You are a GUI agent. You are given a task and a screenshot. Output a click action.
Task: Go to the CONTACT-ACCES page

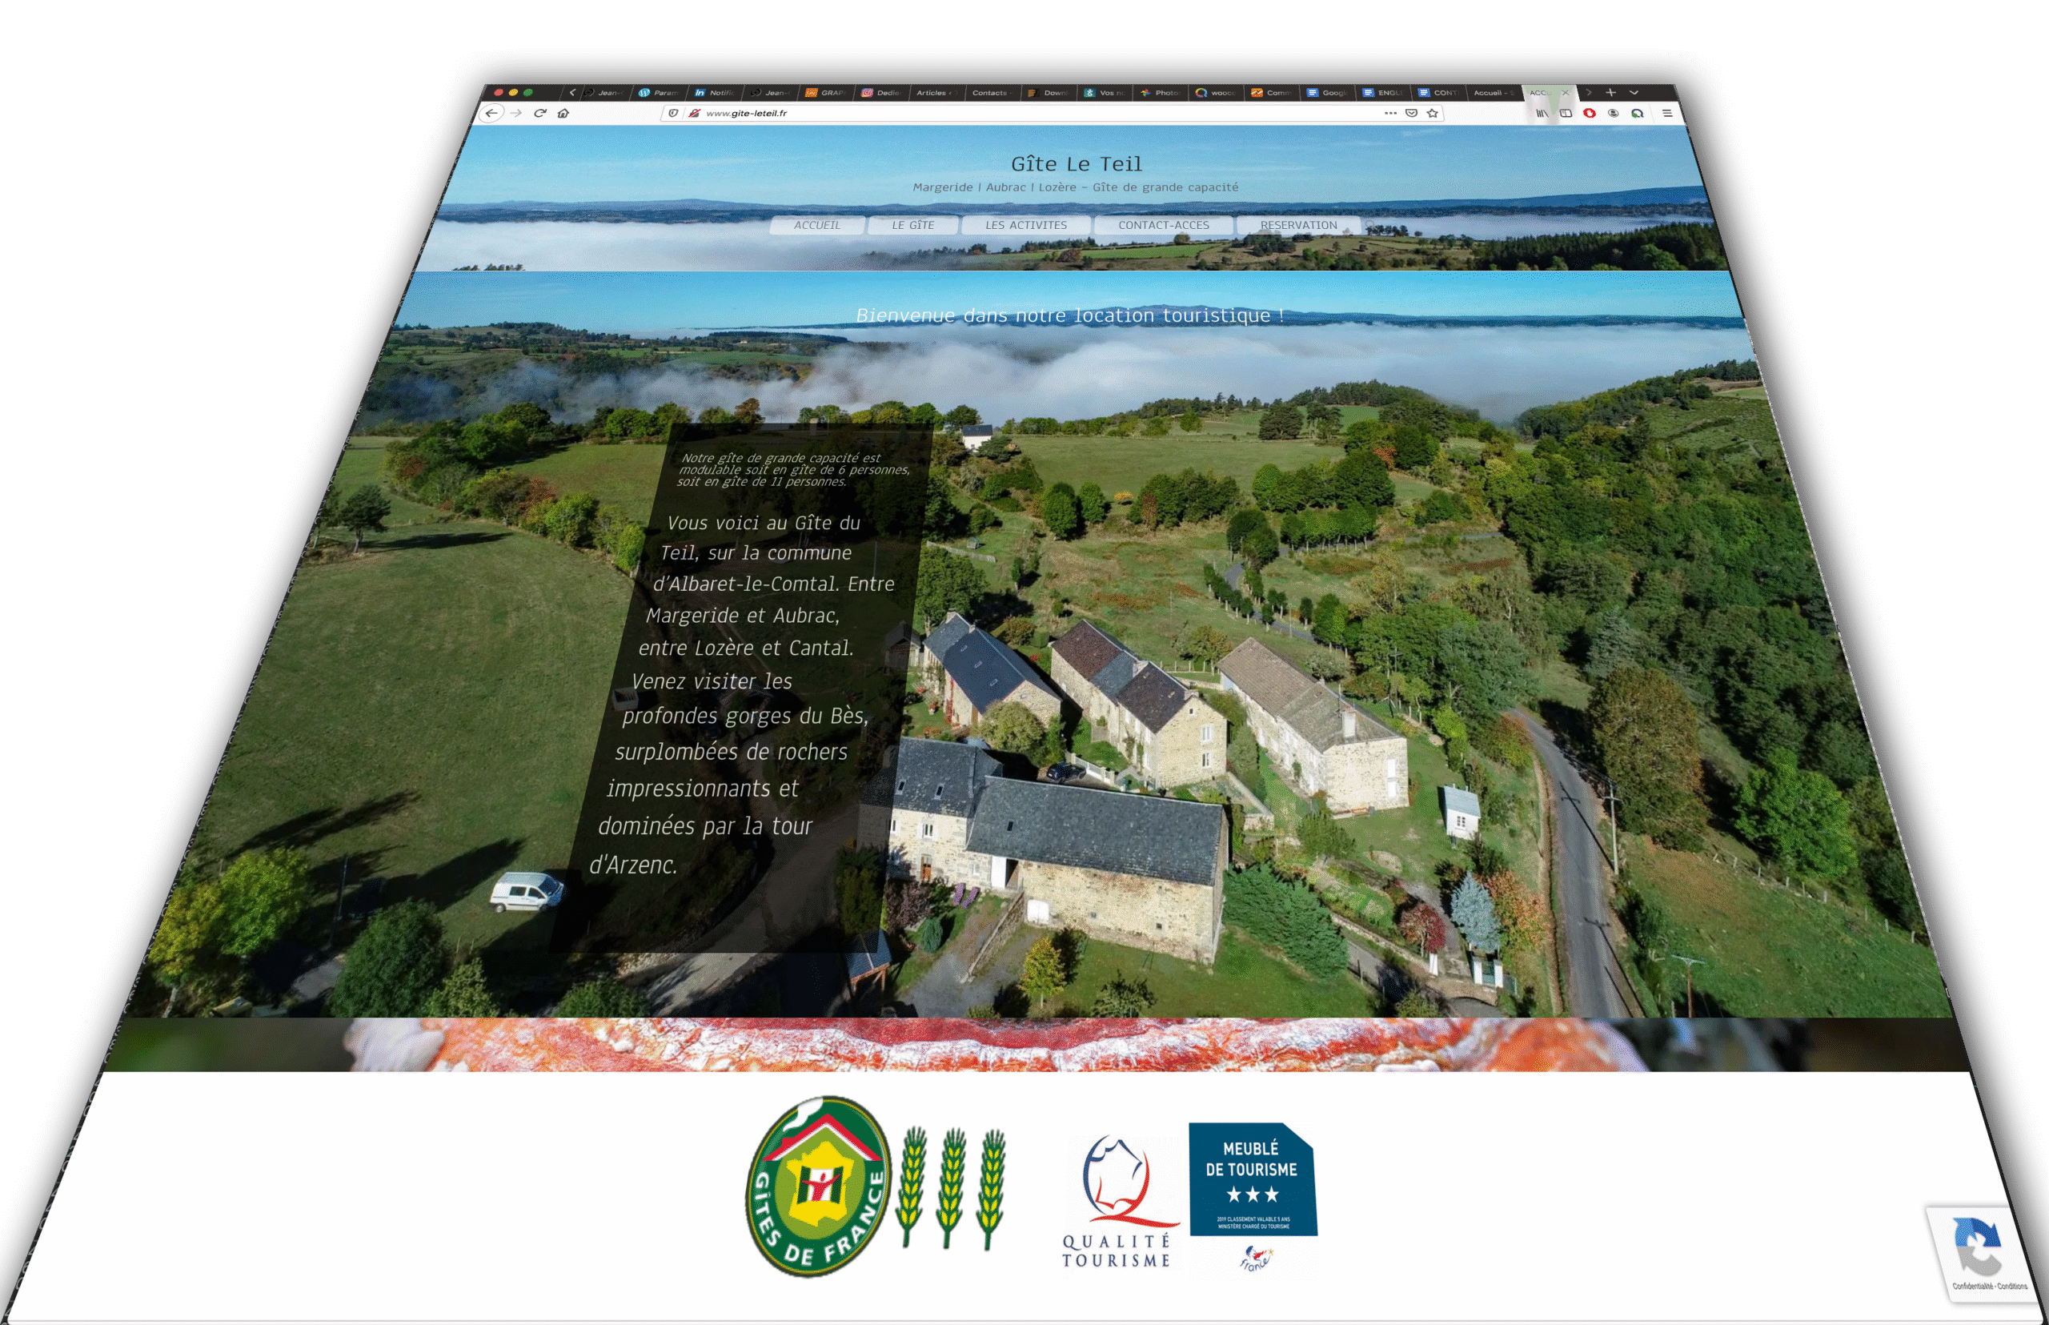click(x=1163, y=226)
